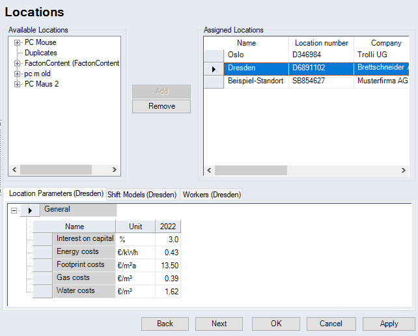Expand the pc m old node
This screenshot has width=418, height=336.
click(18, 74)
